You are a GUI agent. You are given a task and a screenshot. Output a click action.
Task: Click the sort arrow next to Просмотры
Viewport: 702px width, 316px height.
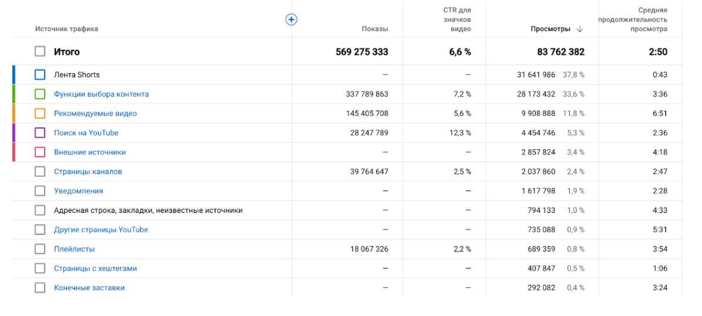(x=580, y=29)
